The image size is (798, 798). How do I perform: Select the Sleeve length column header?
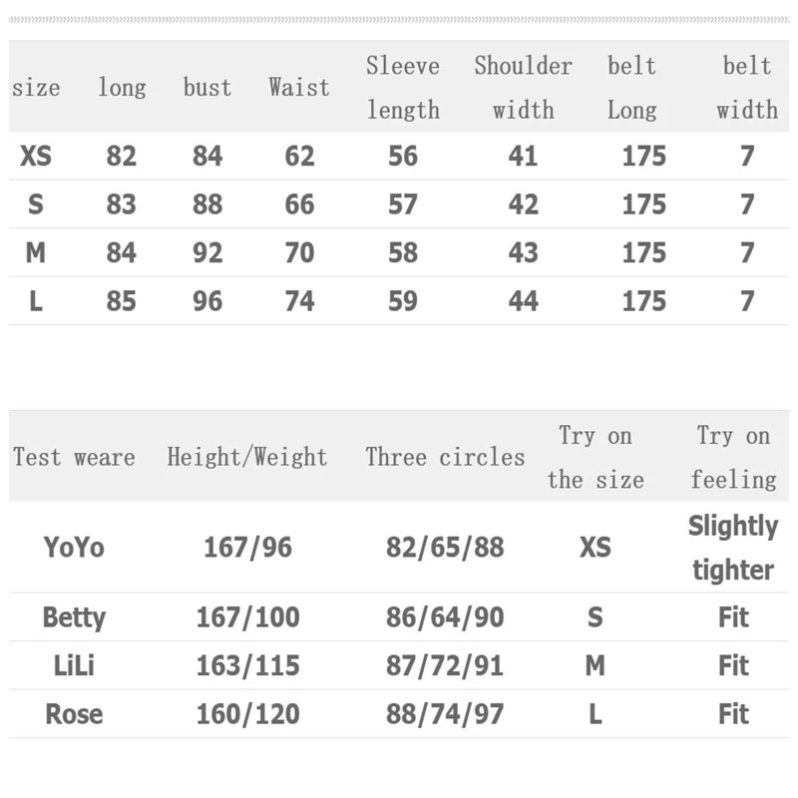pyautogui.click(x=403, y=88)
